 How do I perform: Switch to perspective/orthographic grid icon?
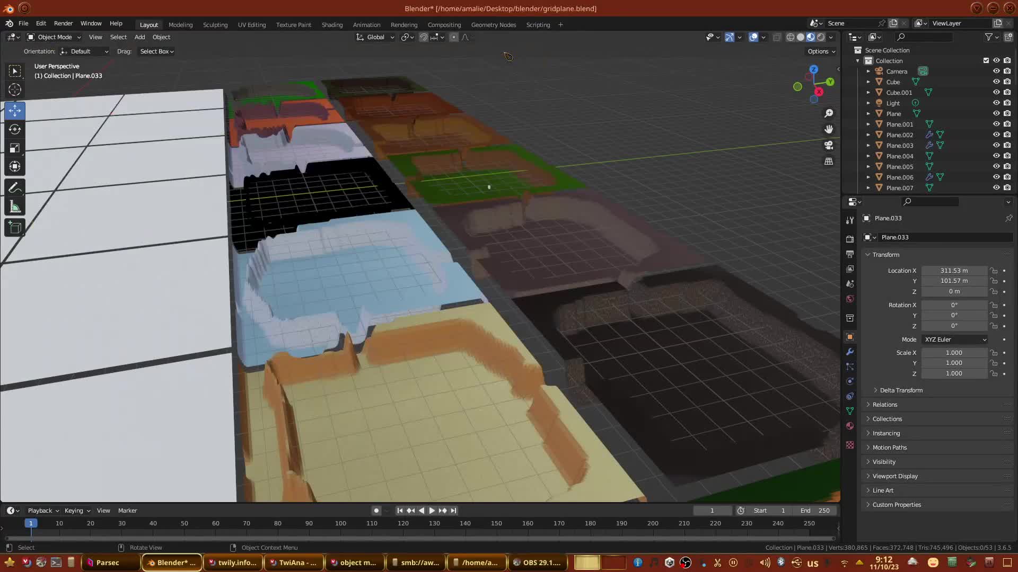pos(829,162)
